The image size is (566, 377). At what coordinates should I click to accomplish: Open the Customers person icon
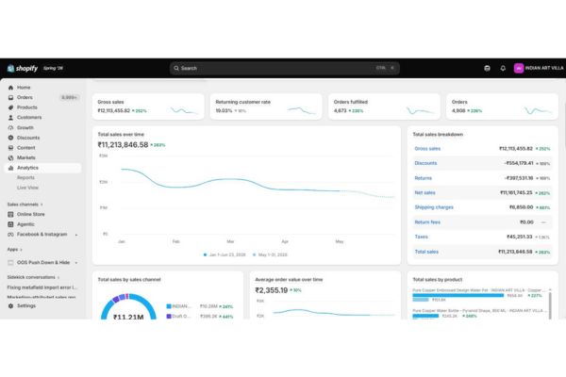point(10,118)
